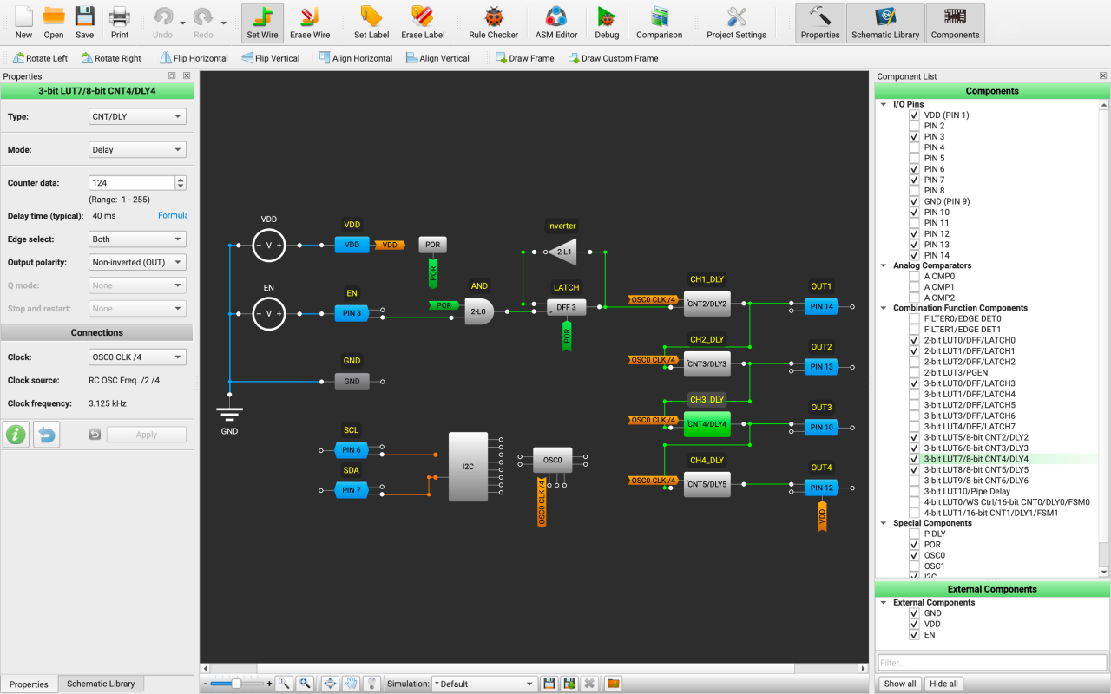1111x694 pixels.
Task: Uncheck 2-bit LUT0/DFF/LATCH0 checkbox
Action: point(914,340)
